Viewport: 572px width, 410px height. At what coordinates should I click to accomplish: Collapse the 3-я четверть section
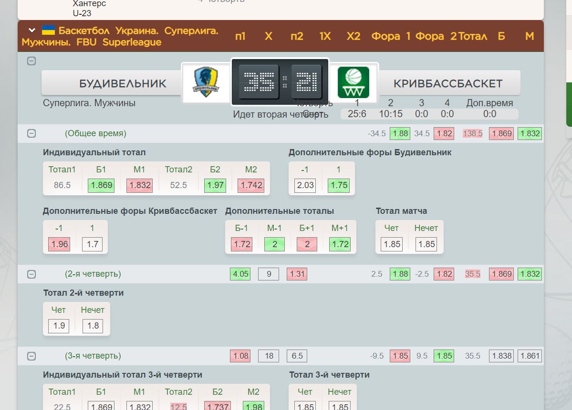[31, 356]
